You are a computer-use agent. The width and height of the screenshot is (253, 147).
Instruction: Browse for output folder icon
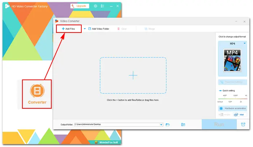click(168, 125)
